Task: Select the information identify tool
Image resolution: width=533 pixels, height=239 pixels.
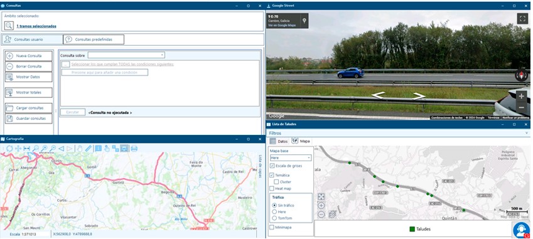Action: [98, 149]
